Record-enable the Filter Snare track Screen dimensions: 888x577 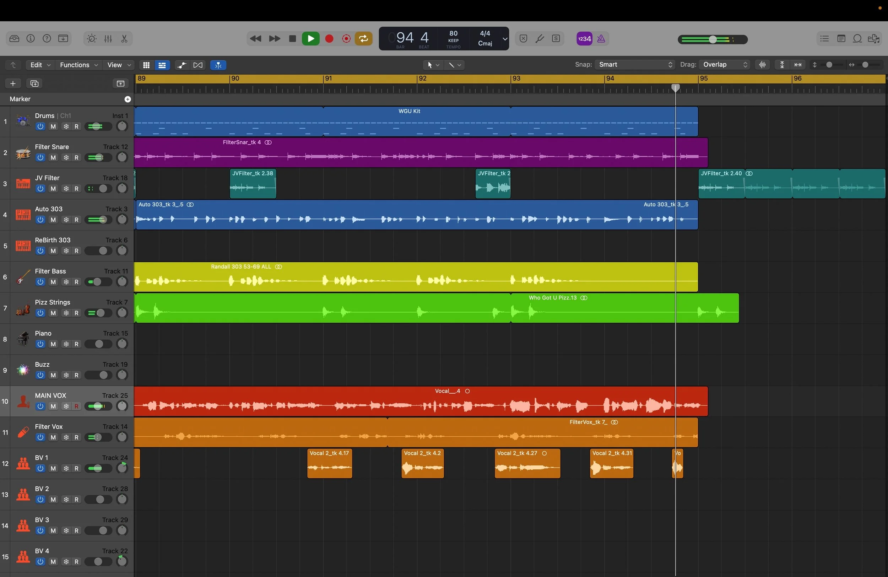click(76, 158)
